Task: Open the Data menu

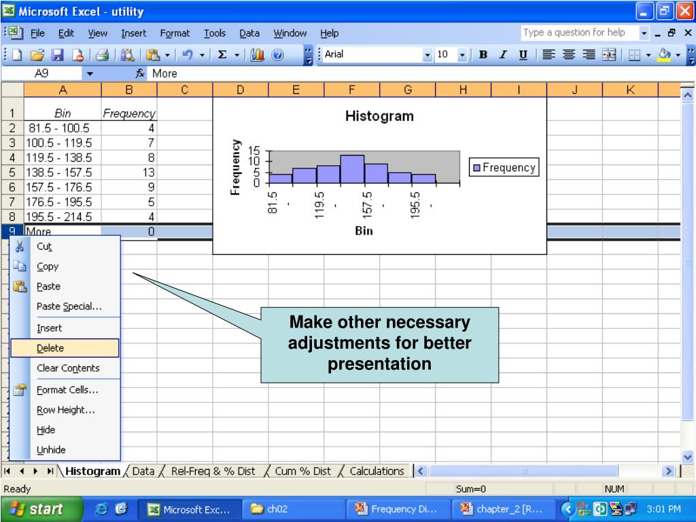Action: tap(249, 33)
